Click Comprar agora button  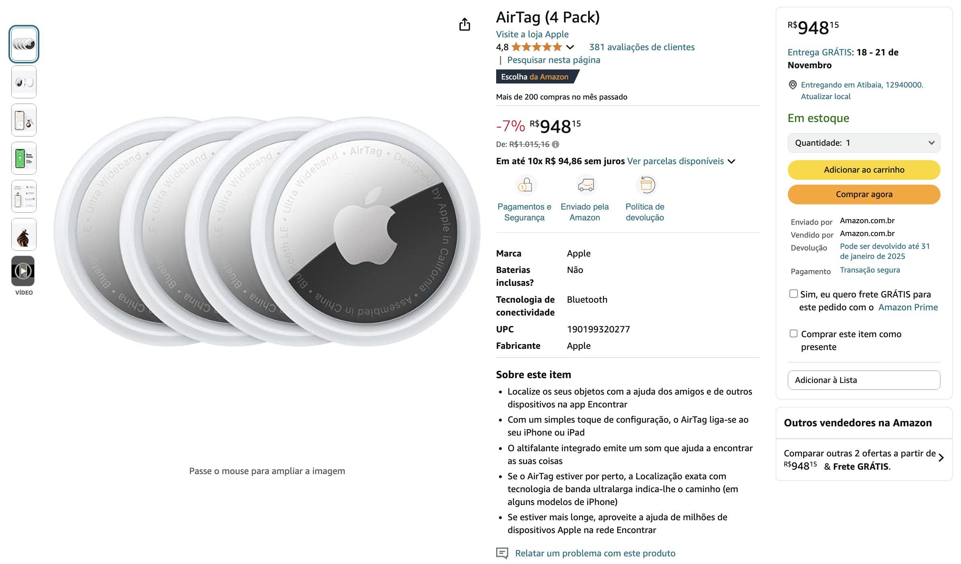864,194
